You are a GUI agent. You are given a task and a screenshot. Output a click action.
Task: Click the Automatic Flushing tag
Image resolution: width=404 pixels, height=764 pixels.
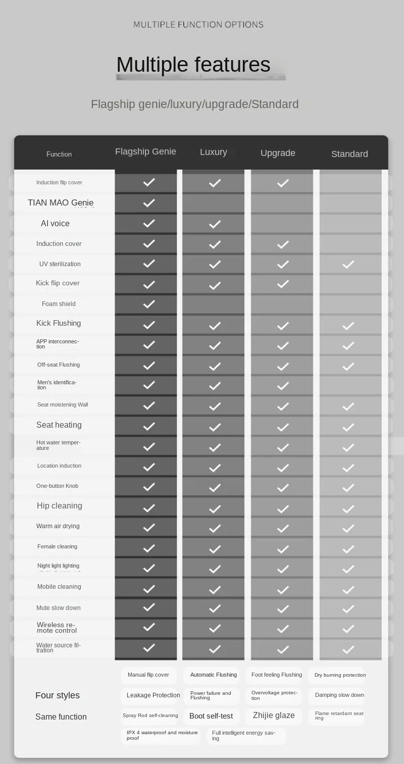click(x=213, y=675)
